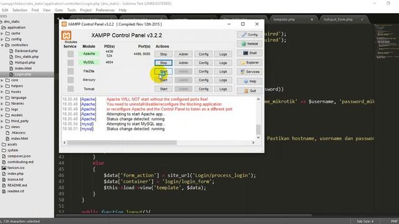The width and height of the screenshot is (399, 224).
Task: Click XAMPP title bar icon
Action: [64, 24]
